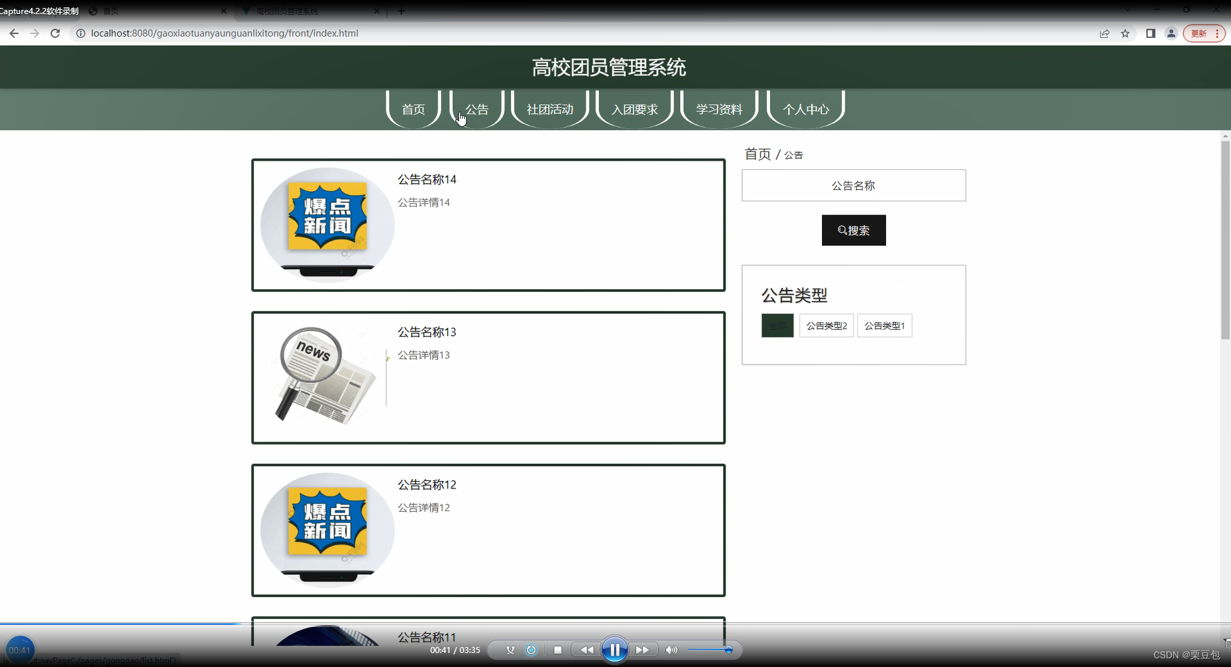
Task: Click the 首页 breadcrumb link
Action: click(757, 155)
